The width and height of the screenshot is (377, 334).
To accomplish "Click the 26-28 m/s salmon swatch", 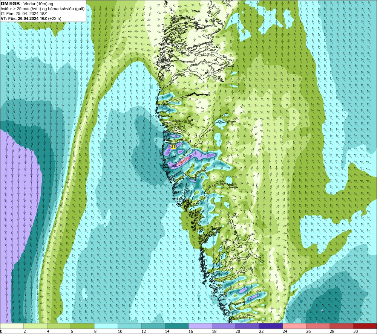I will tap(318, 326).
